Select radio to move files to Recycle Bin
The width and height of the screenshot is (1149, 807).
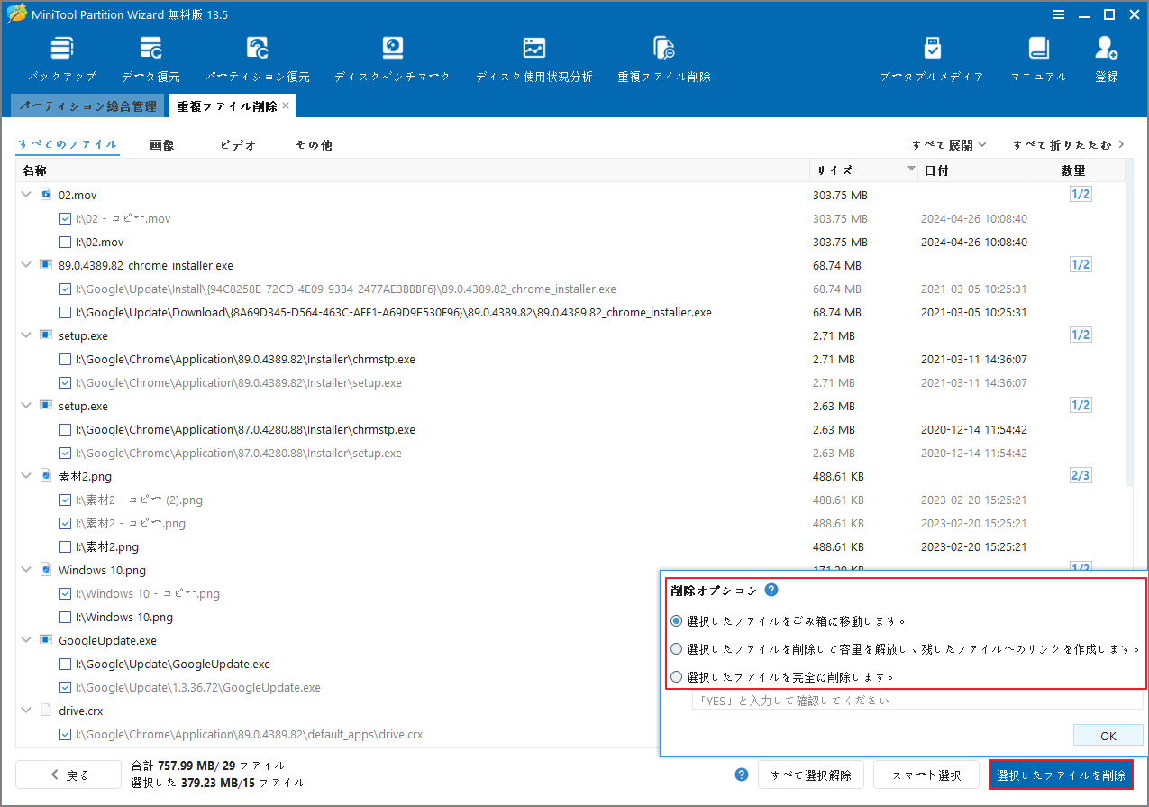coord(676,620)
